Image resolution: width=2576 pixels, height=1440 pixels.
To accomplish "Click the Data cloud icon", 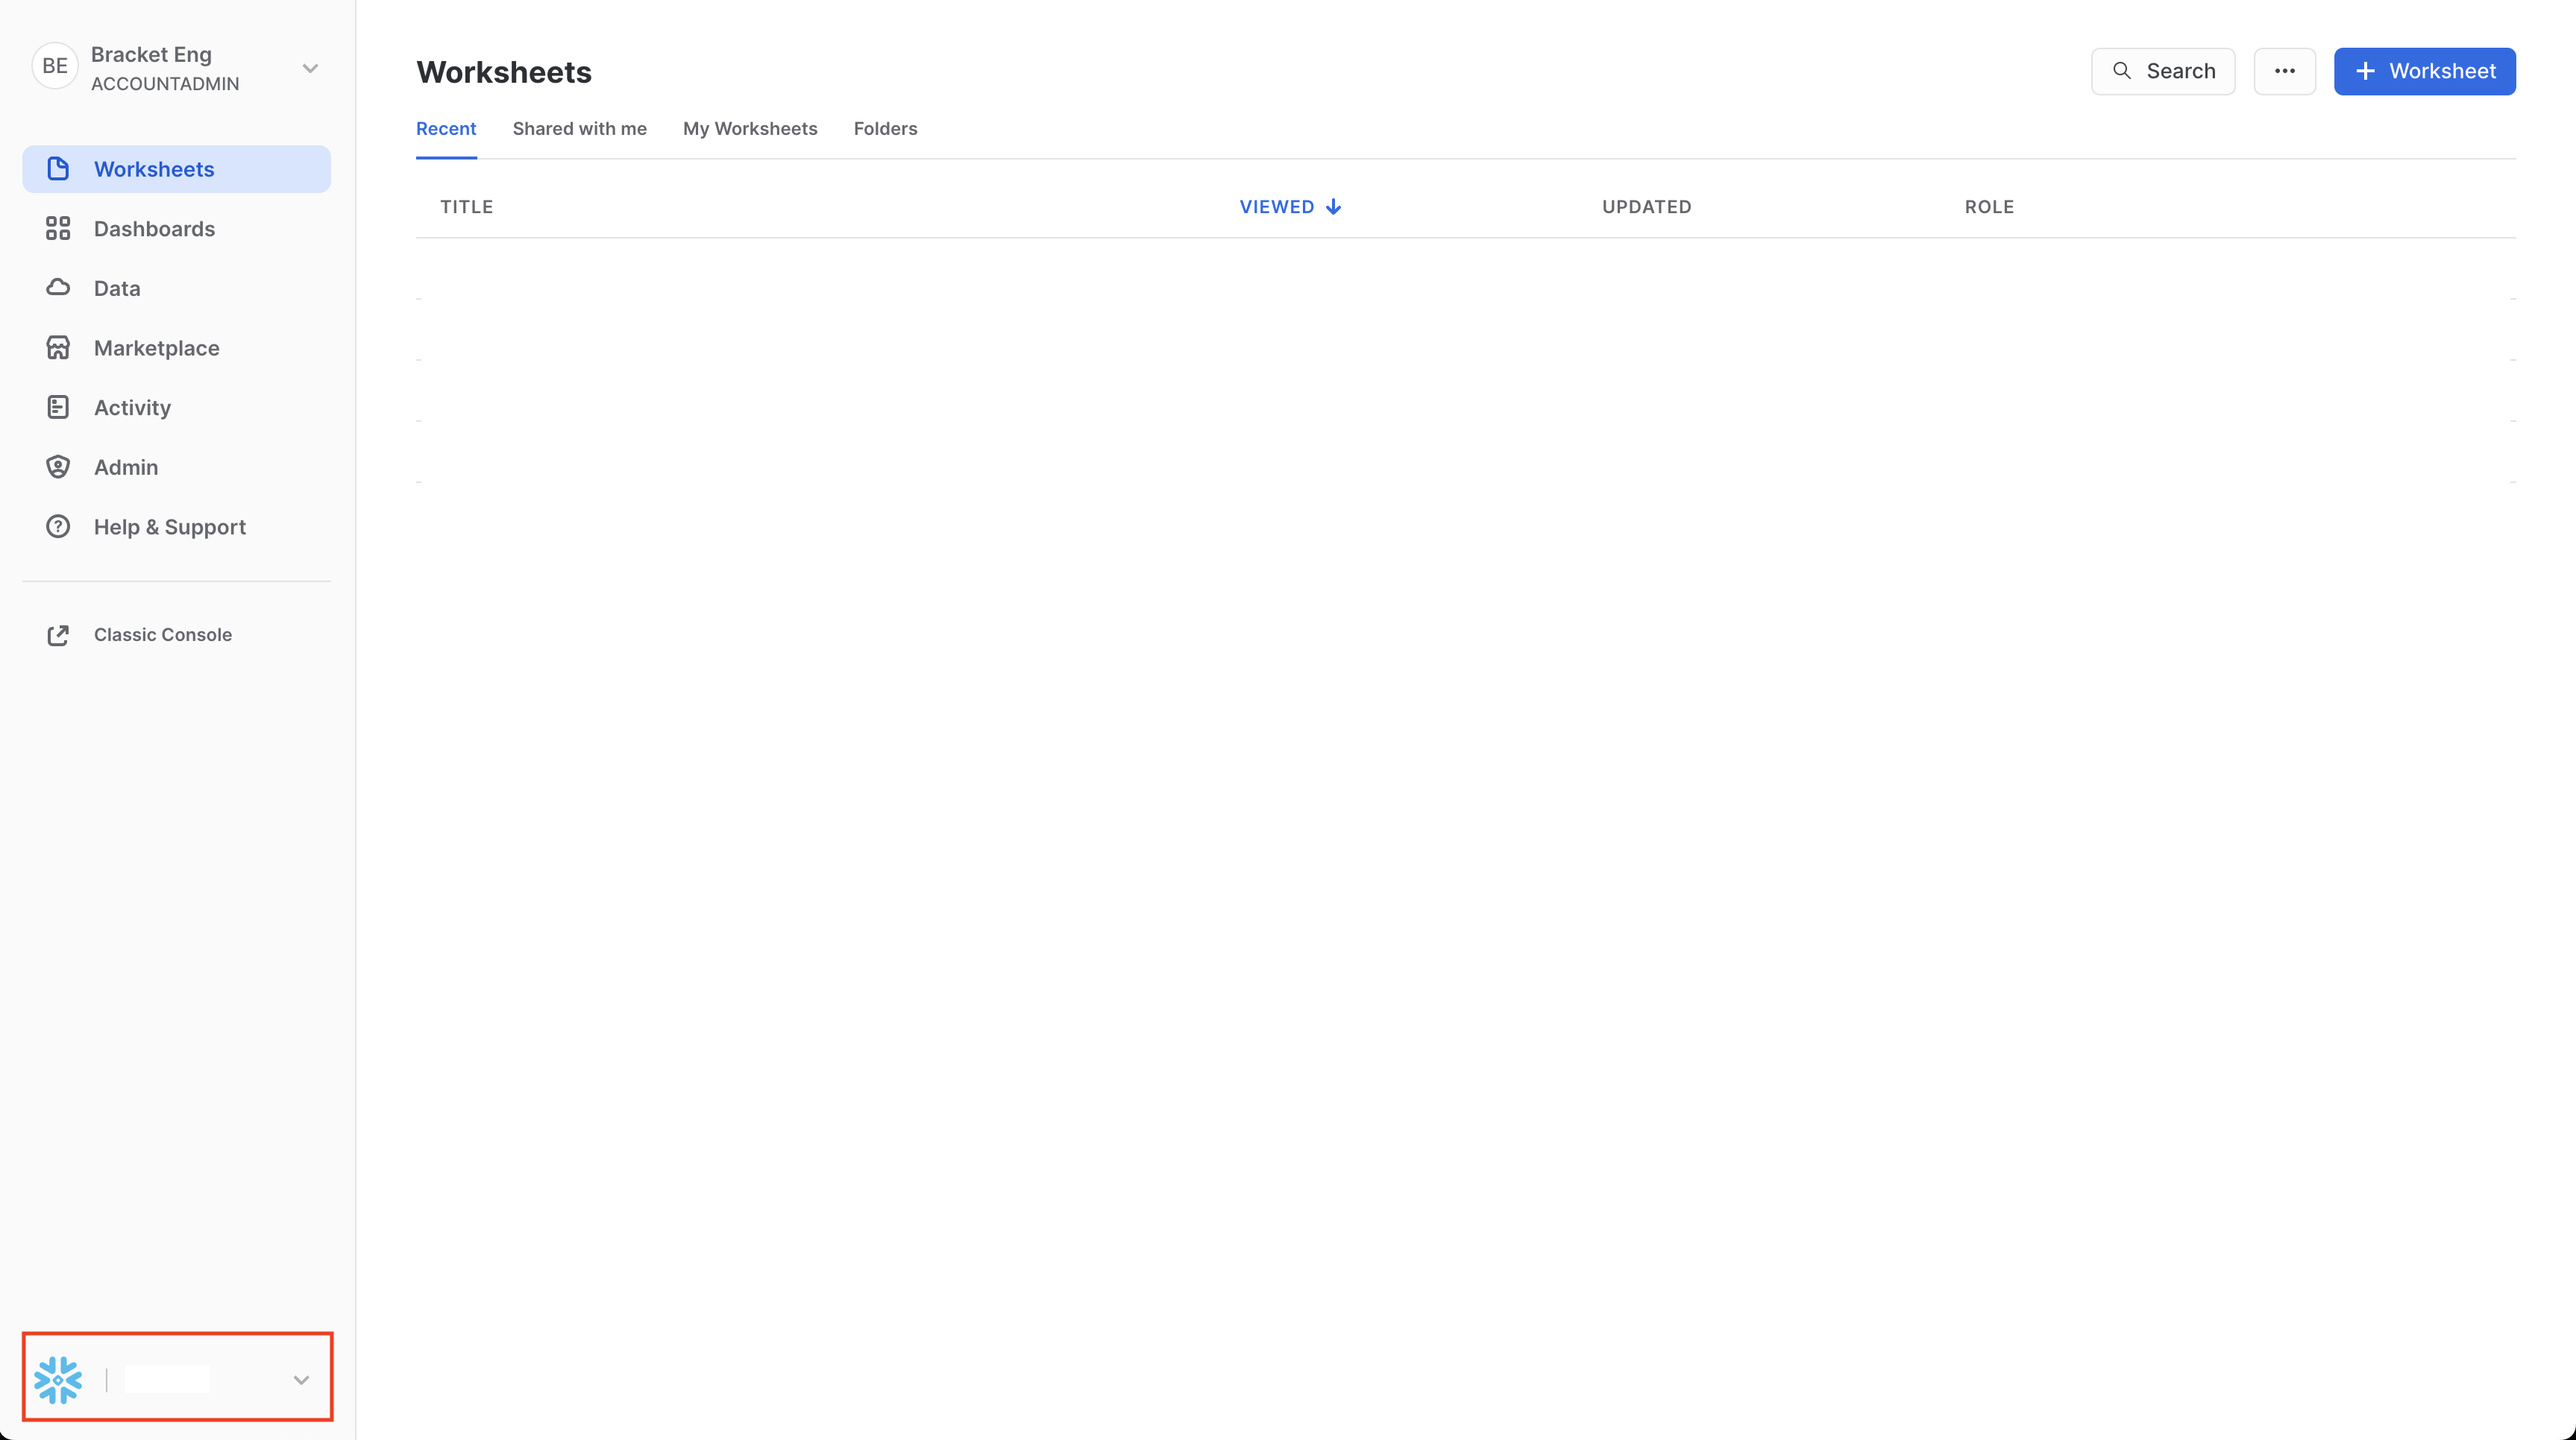I will [x=58, y=288].
